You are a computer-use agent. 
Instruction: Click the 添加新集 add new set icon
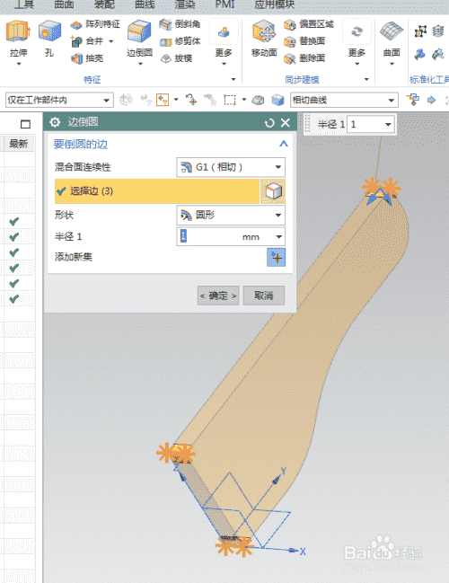[x=277, y=257]
